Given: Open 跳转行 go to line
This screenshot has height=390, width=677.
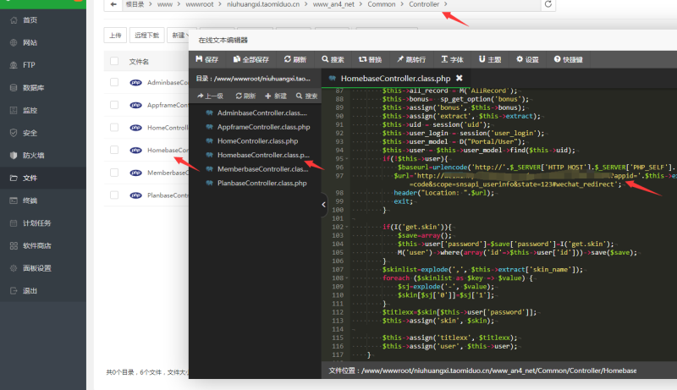Looking at the screenshot, I should pos(411,59).
